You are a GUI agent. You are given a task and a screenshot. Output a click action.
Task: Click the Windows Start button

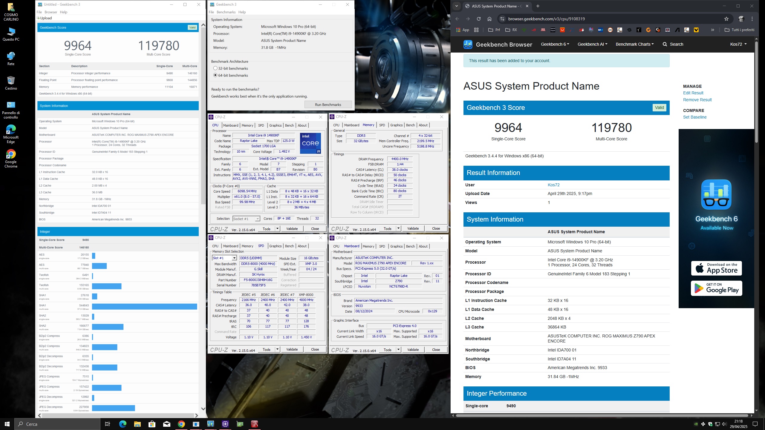[7, 424]
